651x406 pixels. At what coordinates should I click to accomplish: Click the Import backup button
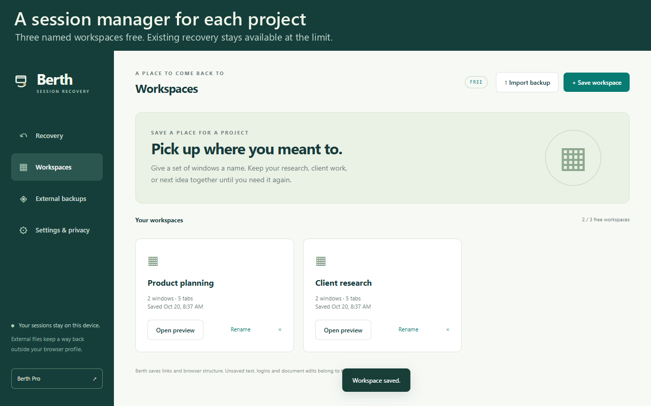[x=527, y=82]
